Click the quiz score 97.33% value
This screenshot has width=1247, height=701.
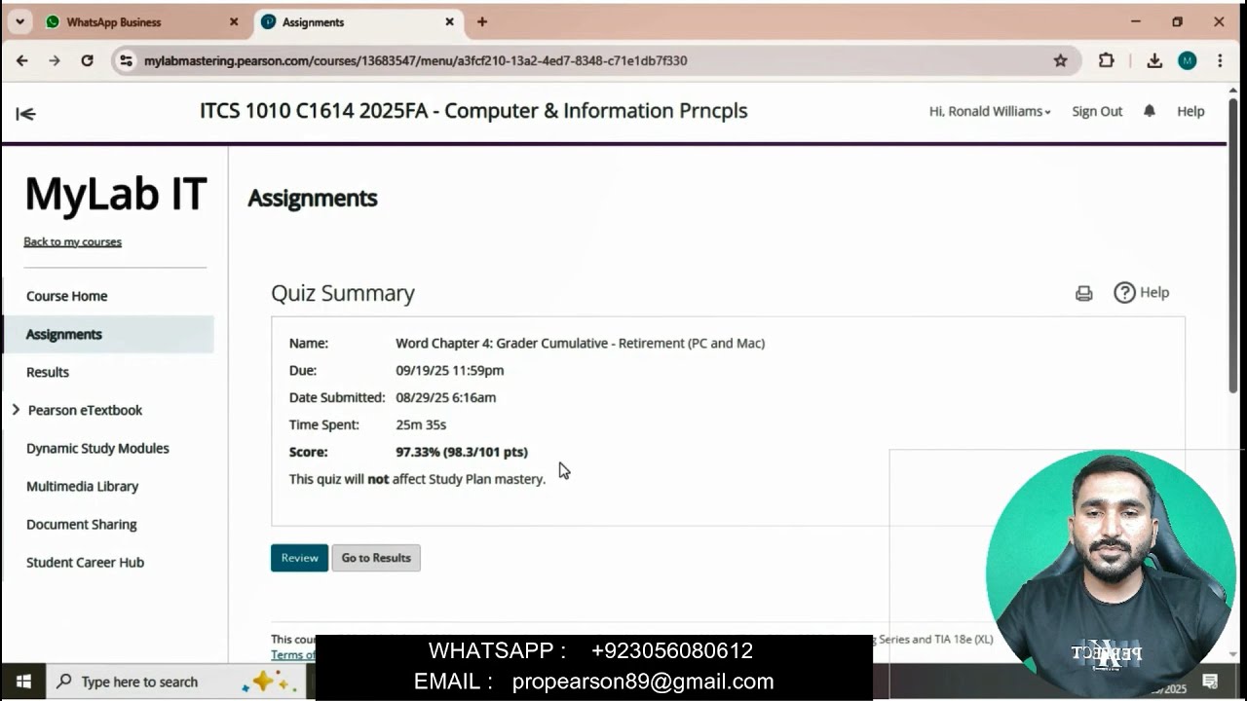(462, 452)
